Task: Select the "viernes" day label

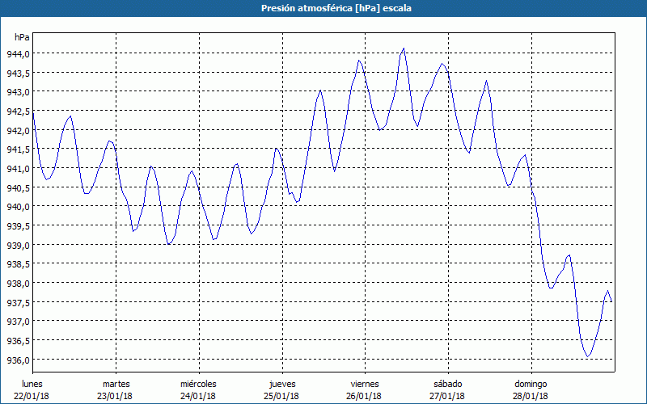Action: [364, 383]
